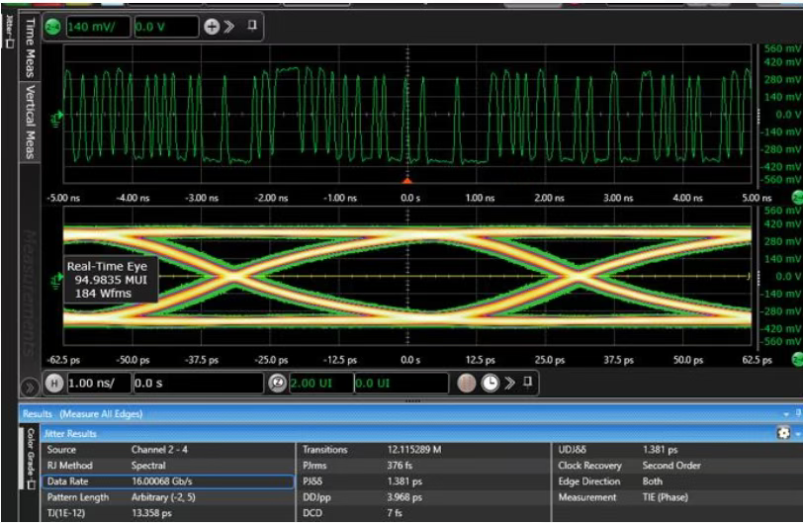Open Jitter Results settings gear

point(784,433)
